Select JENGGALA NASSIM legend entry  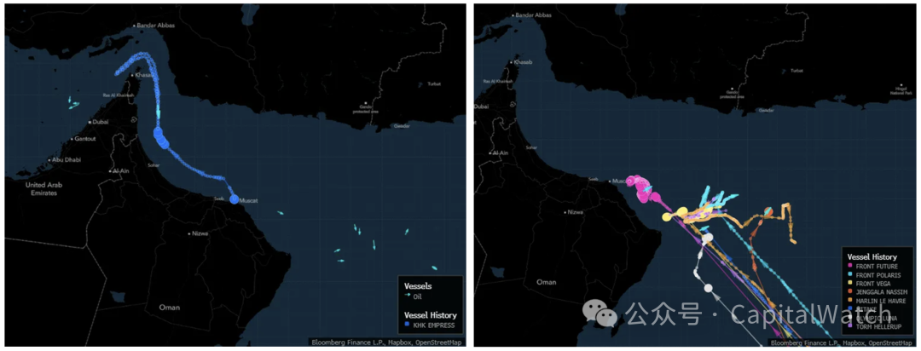(x=883, y=291)
